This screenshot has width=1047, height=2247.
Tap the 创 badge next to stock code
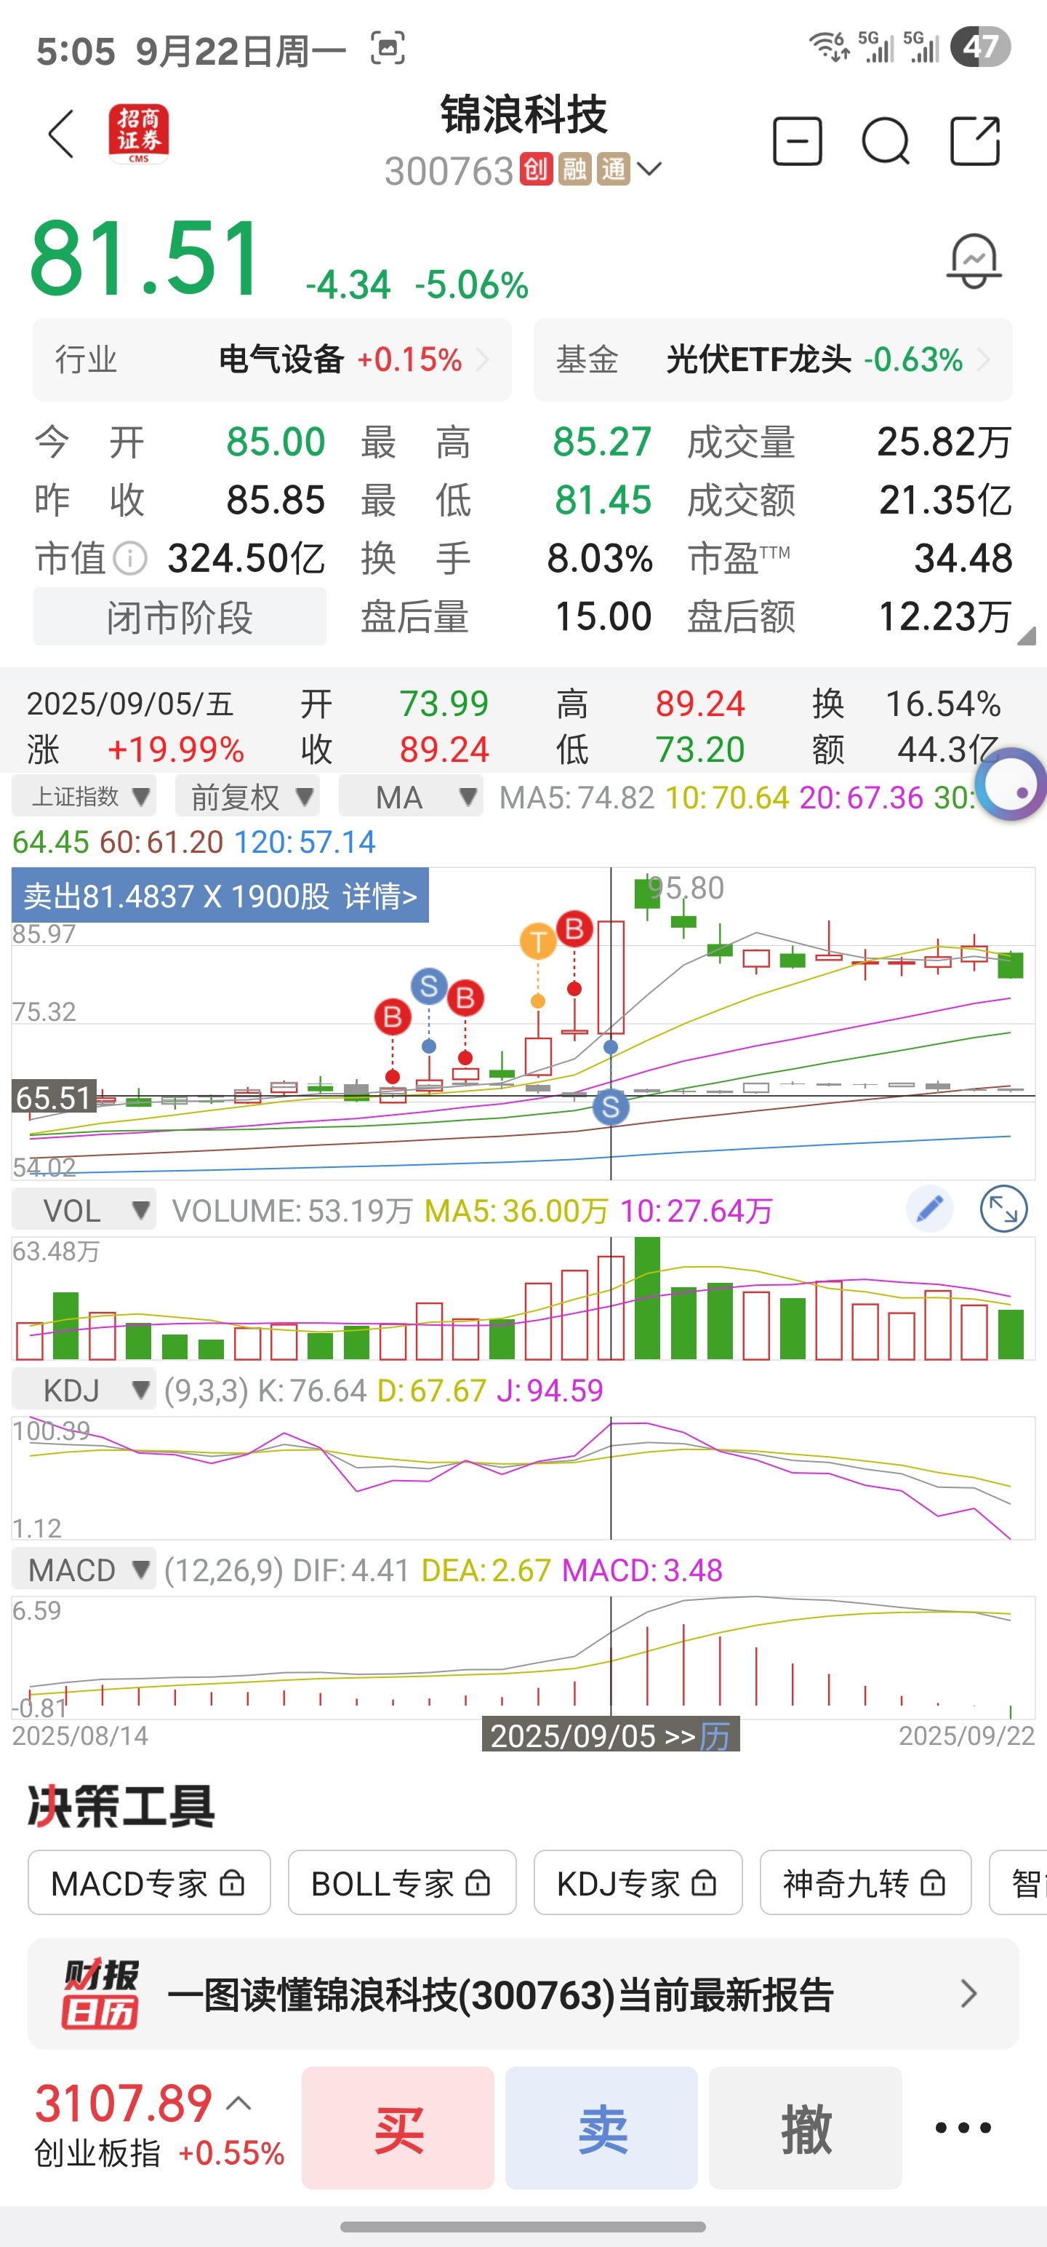click(536, 170)
